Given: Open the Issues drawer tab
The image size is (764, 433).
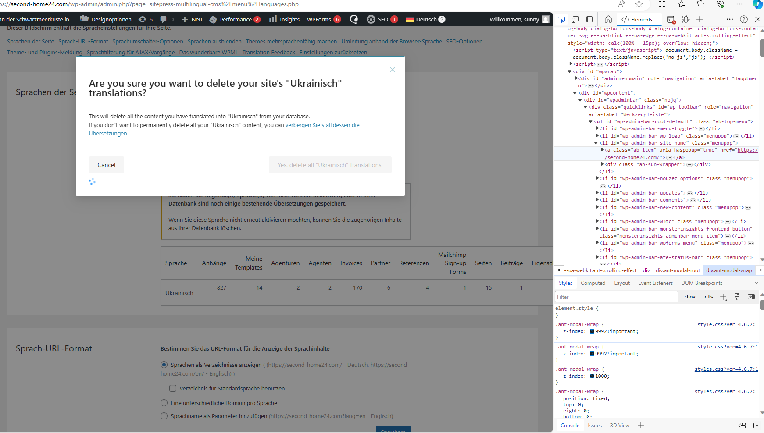Looking at the screenshot, I should (x=595, y=426).
